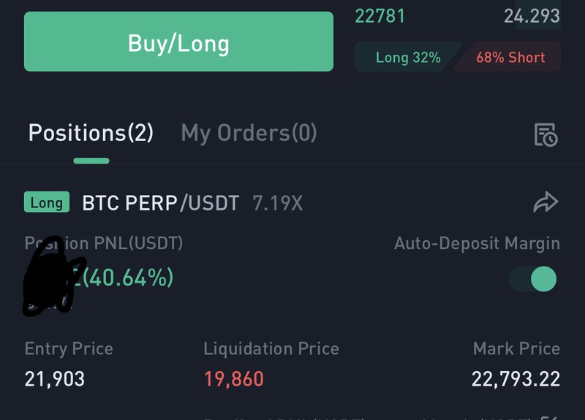Open the order history icon
This screenshot has width=585, height=420.
[546, 134]
